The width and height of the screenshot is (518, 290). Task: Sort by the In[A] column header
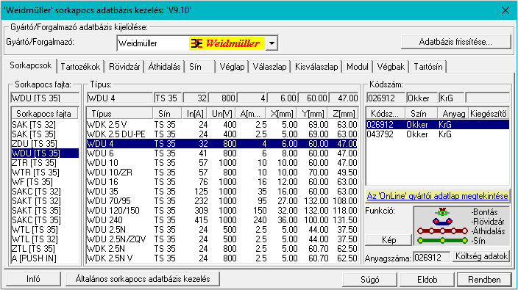click(195, 114)
